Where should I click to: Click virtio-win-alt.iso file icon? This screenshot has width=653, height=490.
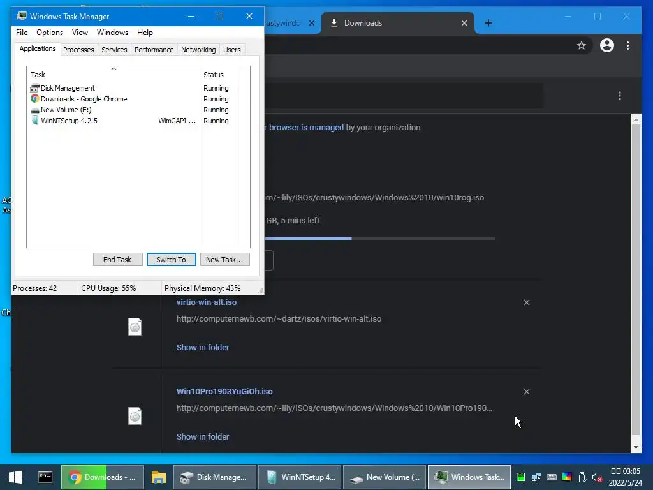[x=135, y=327]
